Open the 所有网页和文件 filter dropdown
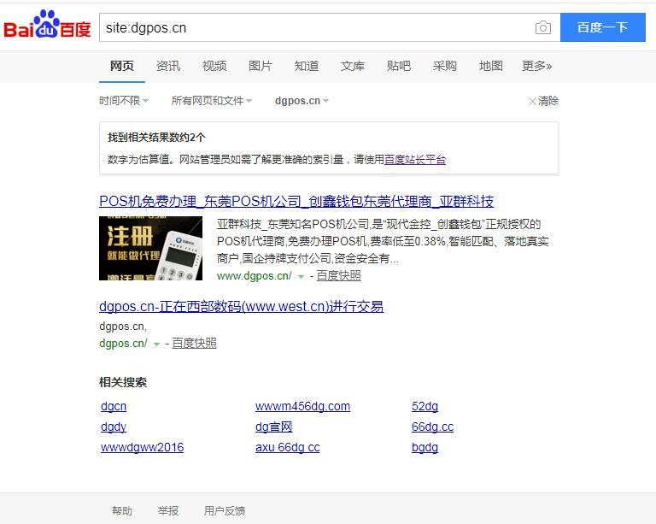 tap(211, 101)
